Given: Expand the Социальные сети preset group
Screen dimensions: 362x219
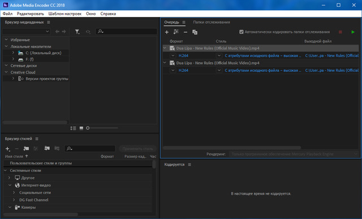Looking at the screenshot, I should click(x=14, y=192).
